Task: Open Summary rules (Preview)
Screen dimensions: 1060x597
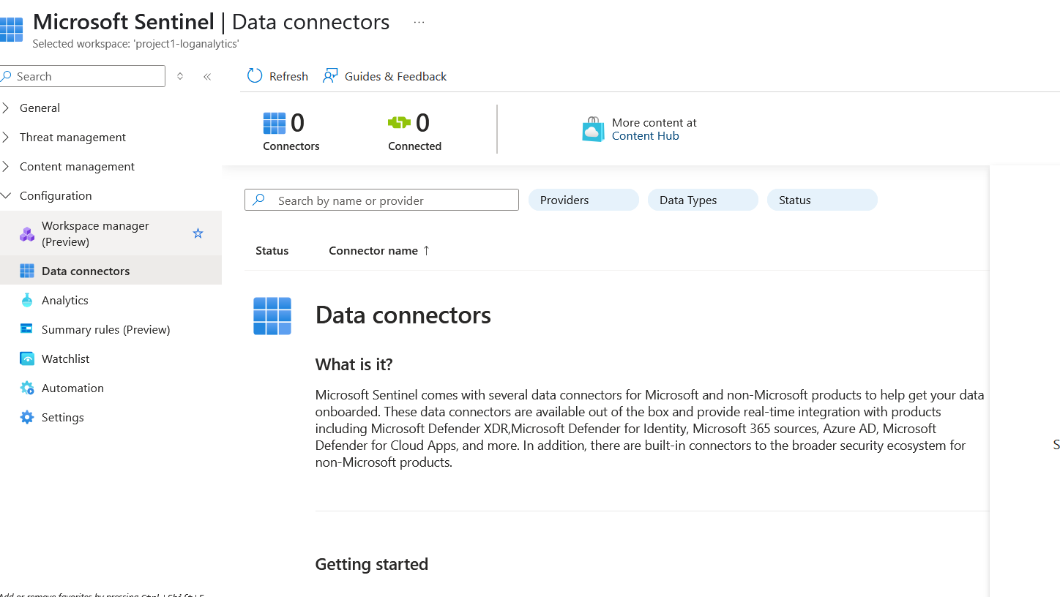Action: [106, 329]
